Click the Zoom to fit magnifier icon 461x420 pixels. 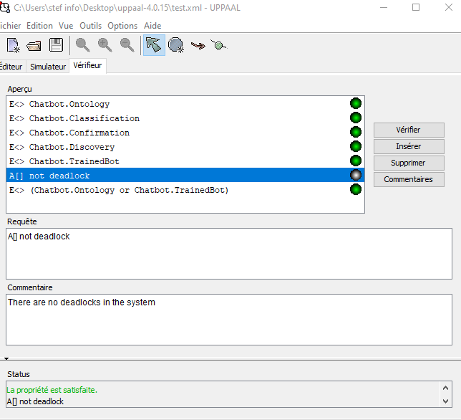(x=82, y=45)
